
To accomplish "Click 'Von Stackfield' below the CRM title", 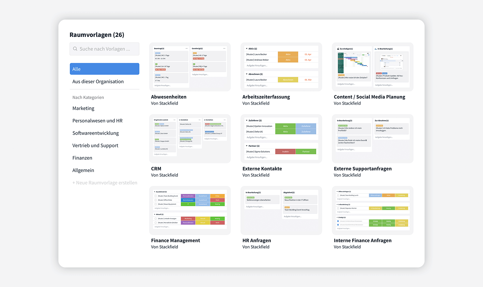I will coord(164,175).
